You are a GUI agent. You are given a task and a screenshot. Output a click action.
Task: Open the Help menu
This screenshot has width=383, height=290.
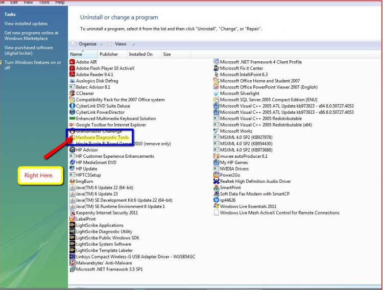tap(60, 2)
